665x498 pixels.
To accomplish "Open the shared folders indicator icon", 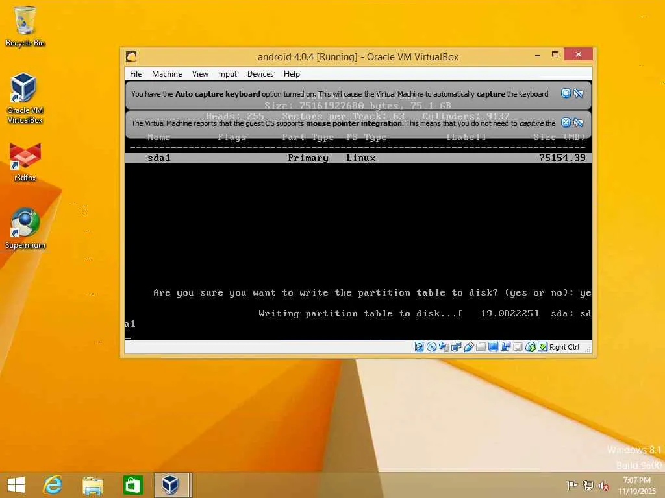I will [481, 347].
